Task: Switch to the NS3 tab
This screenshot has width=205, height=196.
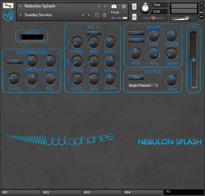Action: 102,192
